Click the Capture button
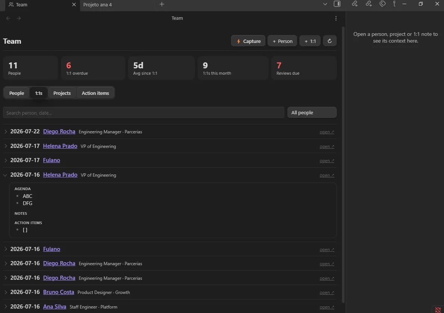 [x=248, y=41]
